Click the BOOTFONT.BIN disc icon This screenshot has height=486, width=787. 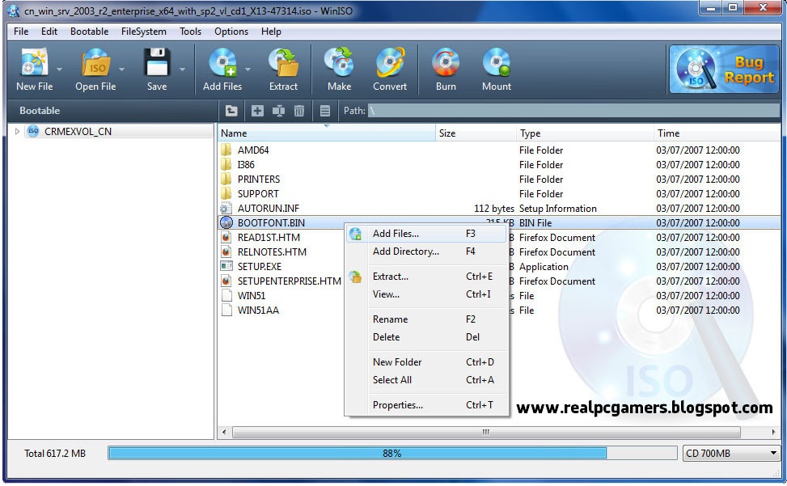tap(226, 222)
